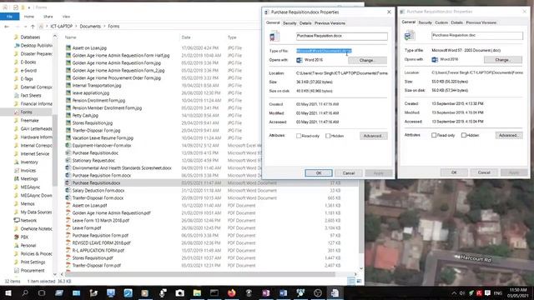Open the Custom tab in .doc Properties
Viewport: 534px width, 300px height.
coord(441,22)
